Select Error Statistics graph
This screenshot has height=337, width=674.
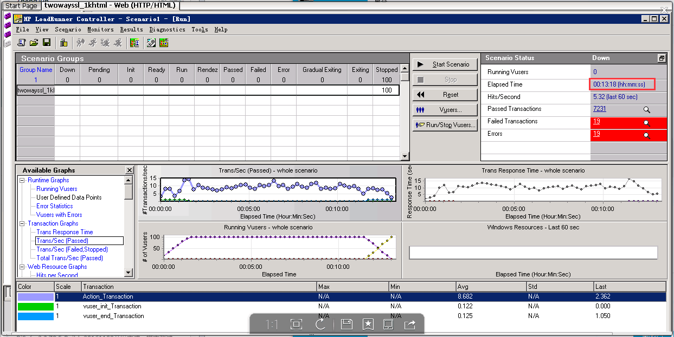tap(54, 206)
